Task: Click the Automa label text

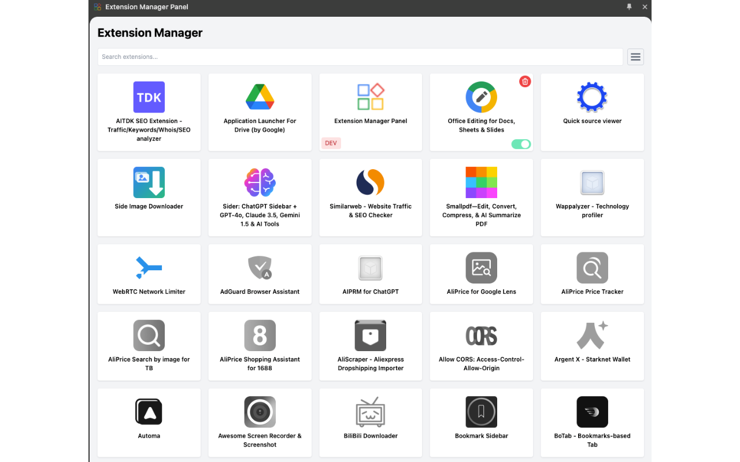Action: [x=149, y=436]
